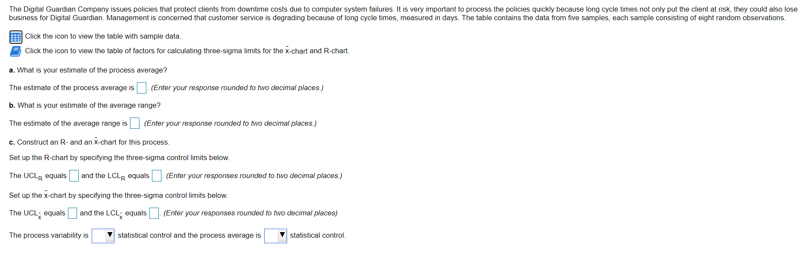View the three-sigma factors table icon
The image size is (804, 263).
coord(15,51)
